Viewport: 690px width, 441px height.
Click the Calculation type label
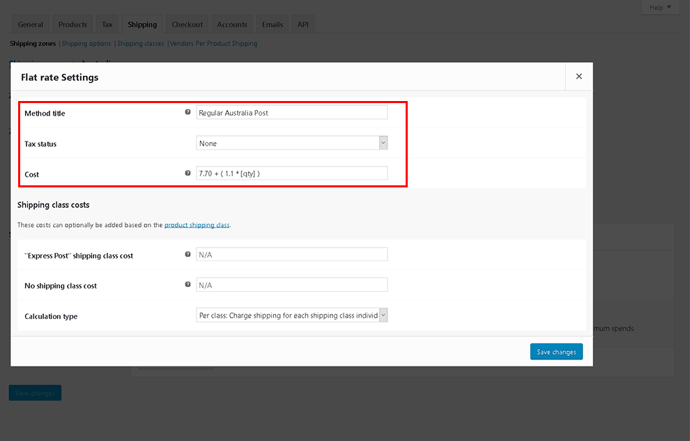51,316
